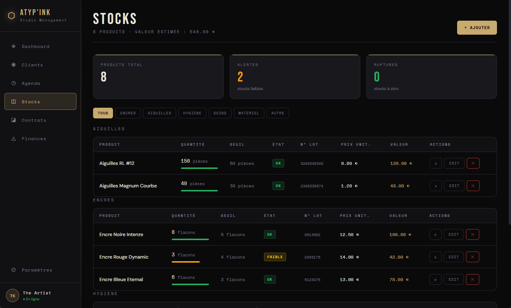The width and height of the screenshot is (511, 308).
Task: Delete Aiguilles Magnum Courbe with red X
Action: tap(473, 186)
